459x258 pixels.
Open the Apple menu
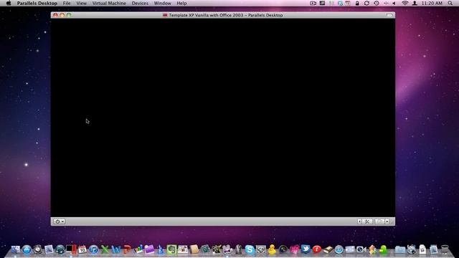(x=9, y=3)
